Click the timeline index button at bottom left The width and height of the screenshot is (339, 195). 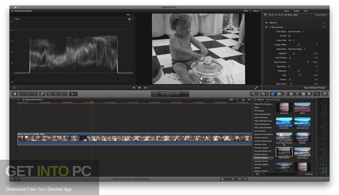(17, 179)
